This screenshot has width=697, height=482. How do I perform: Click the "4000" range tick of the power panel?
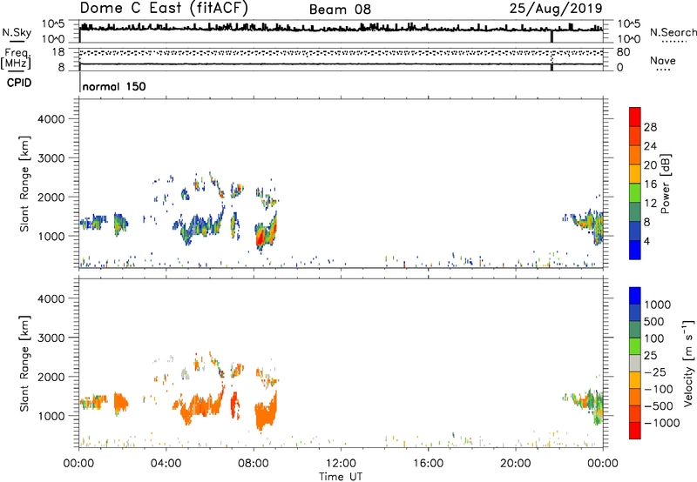point(51,119)
